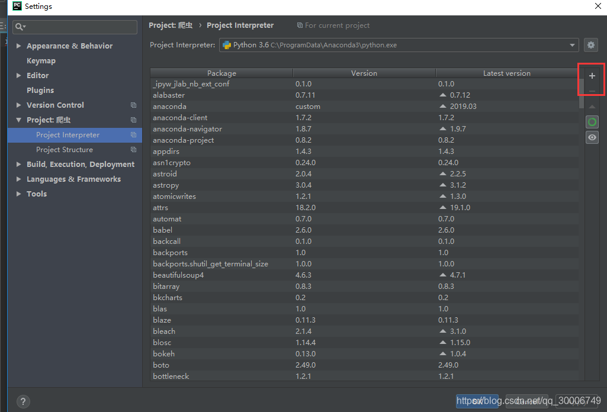
Task: Click the copy icon beside Project Structure
Action: [134, 149]
